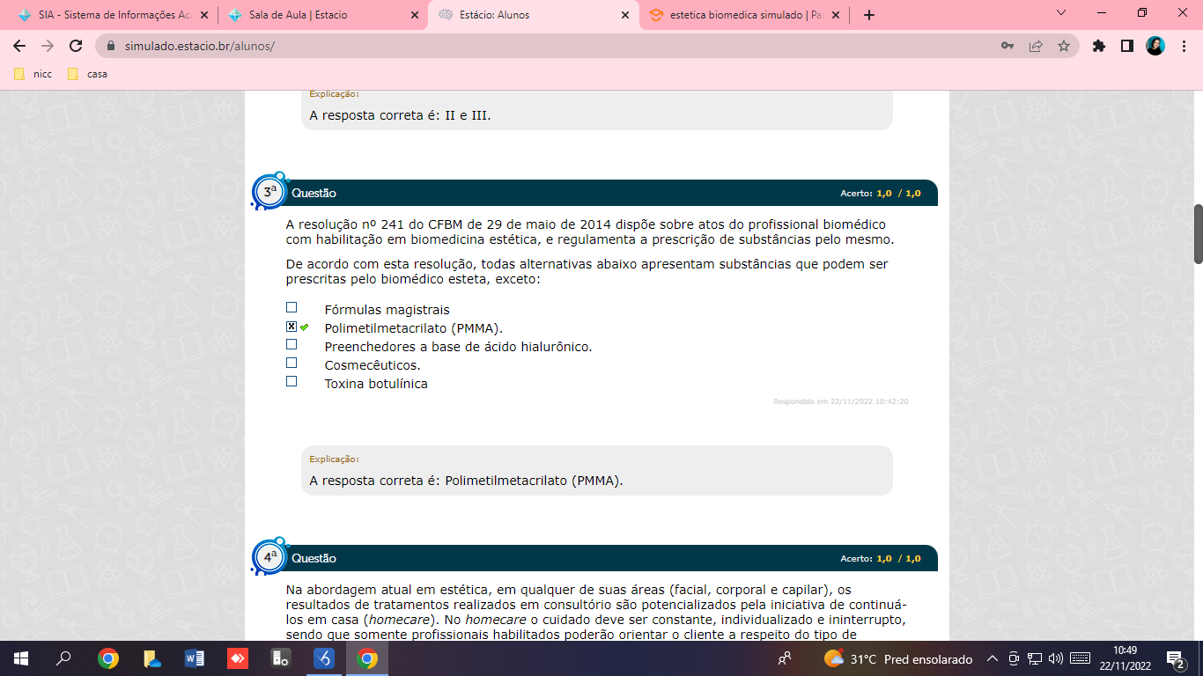Open Word from the taskbar
Viewport: 1203px width, 676px height.
pyautogui.click(x=195, y=658)
